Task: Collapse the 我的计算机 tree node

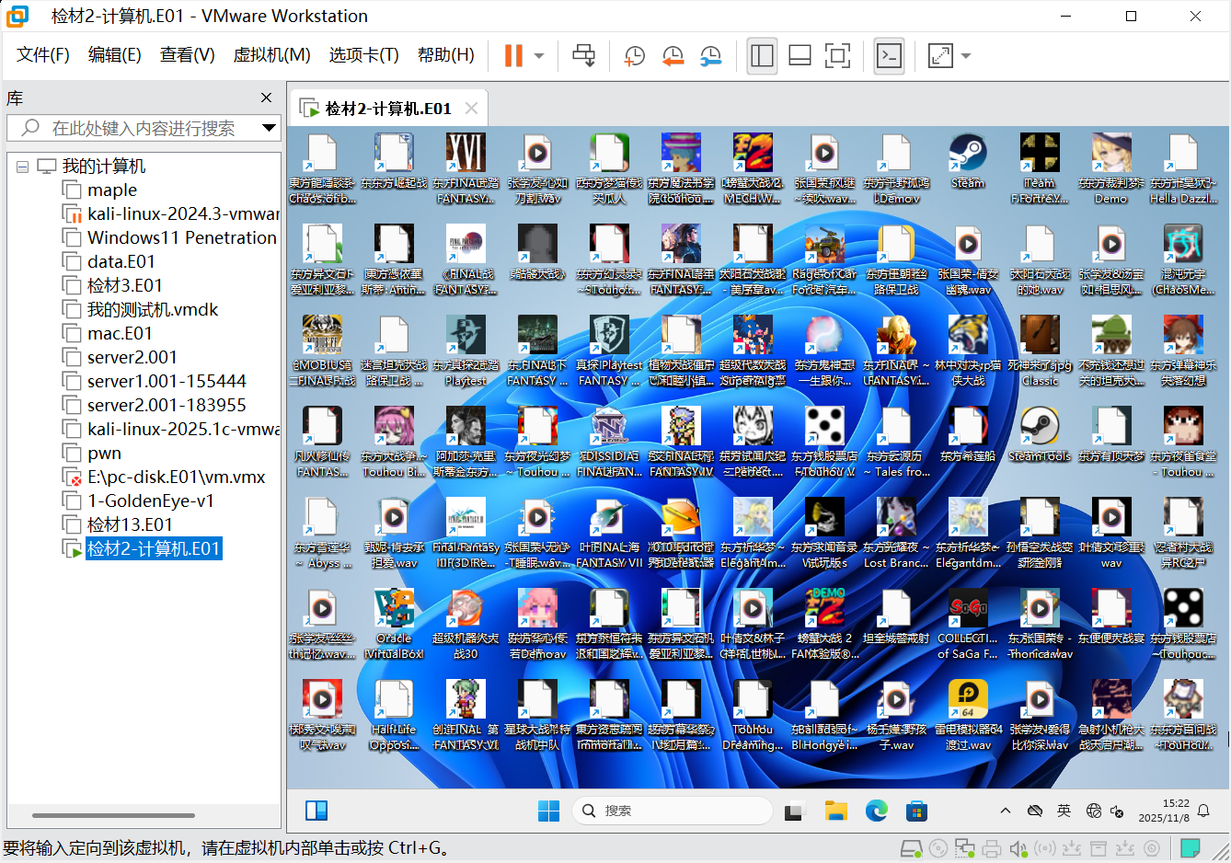Action: click(23, 167)
